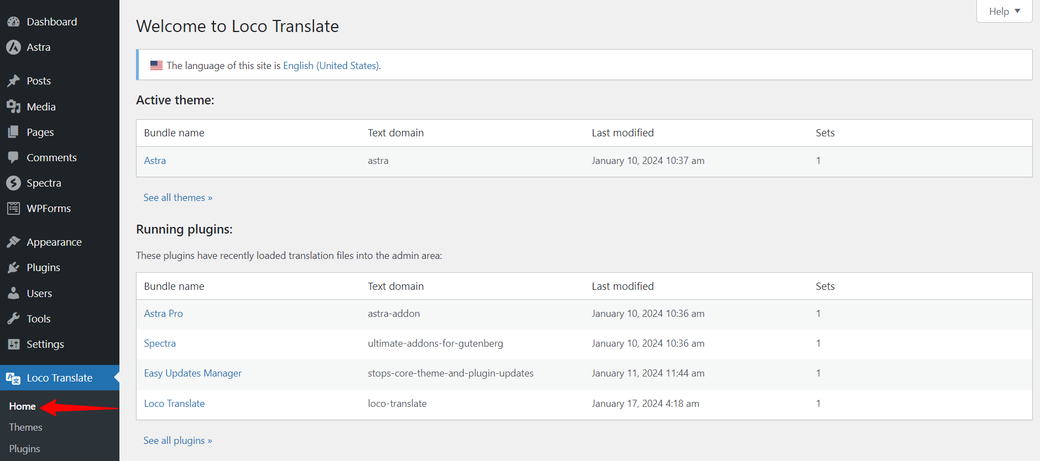Open the Settings menu item
The width and height of the screenshot is (1040, 461).
coord(45,344)
